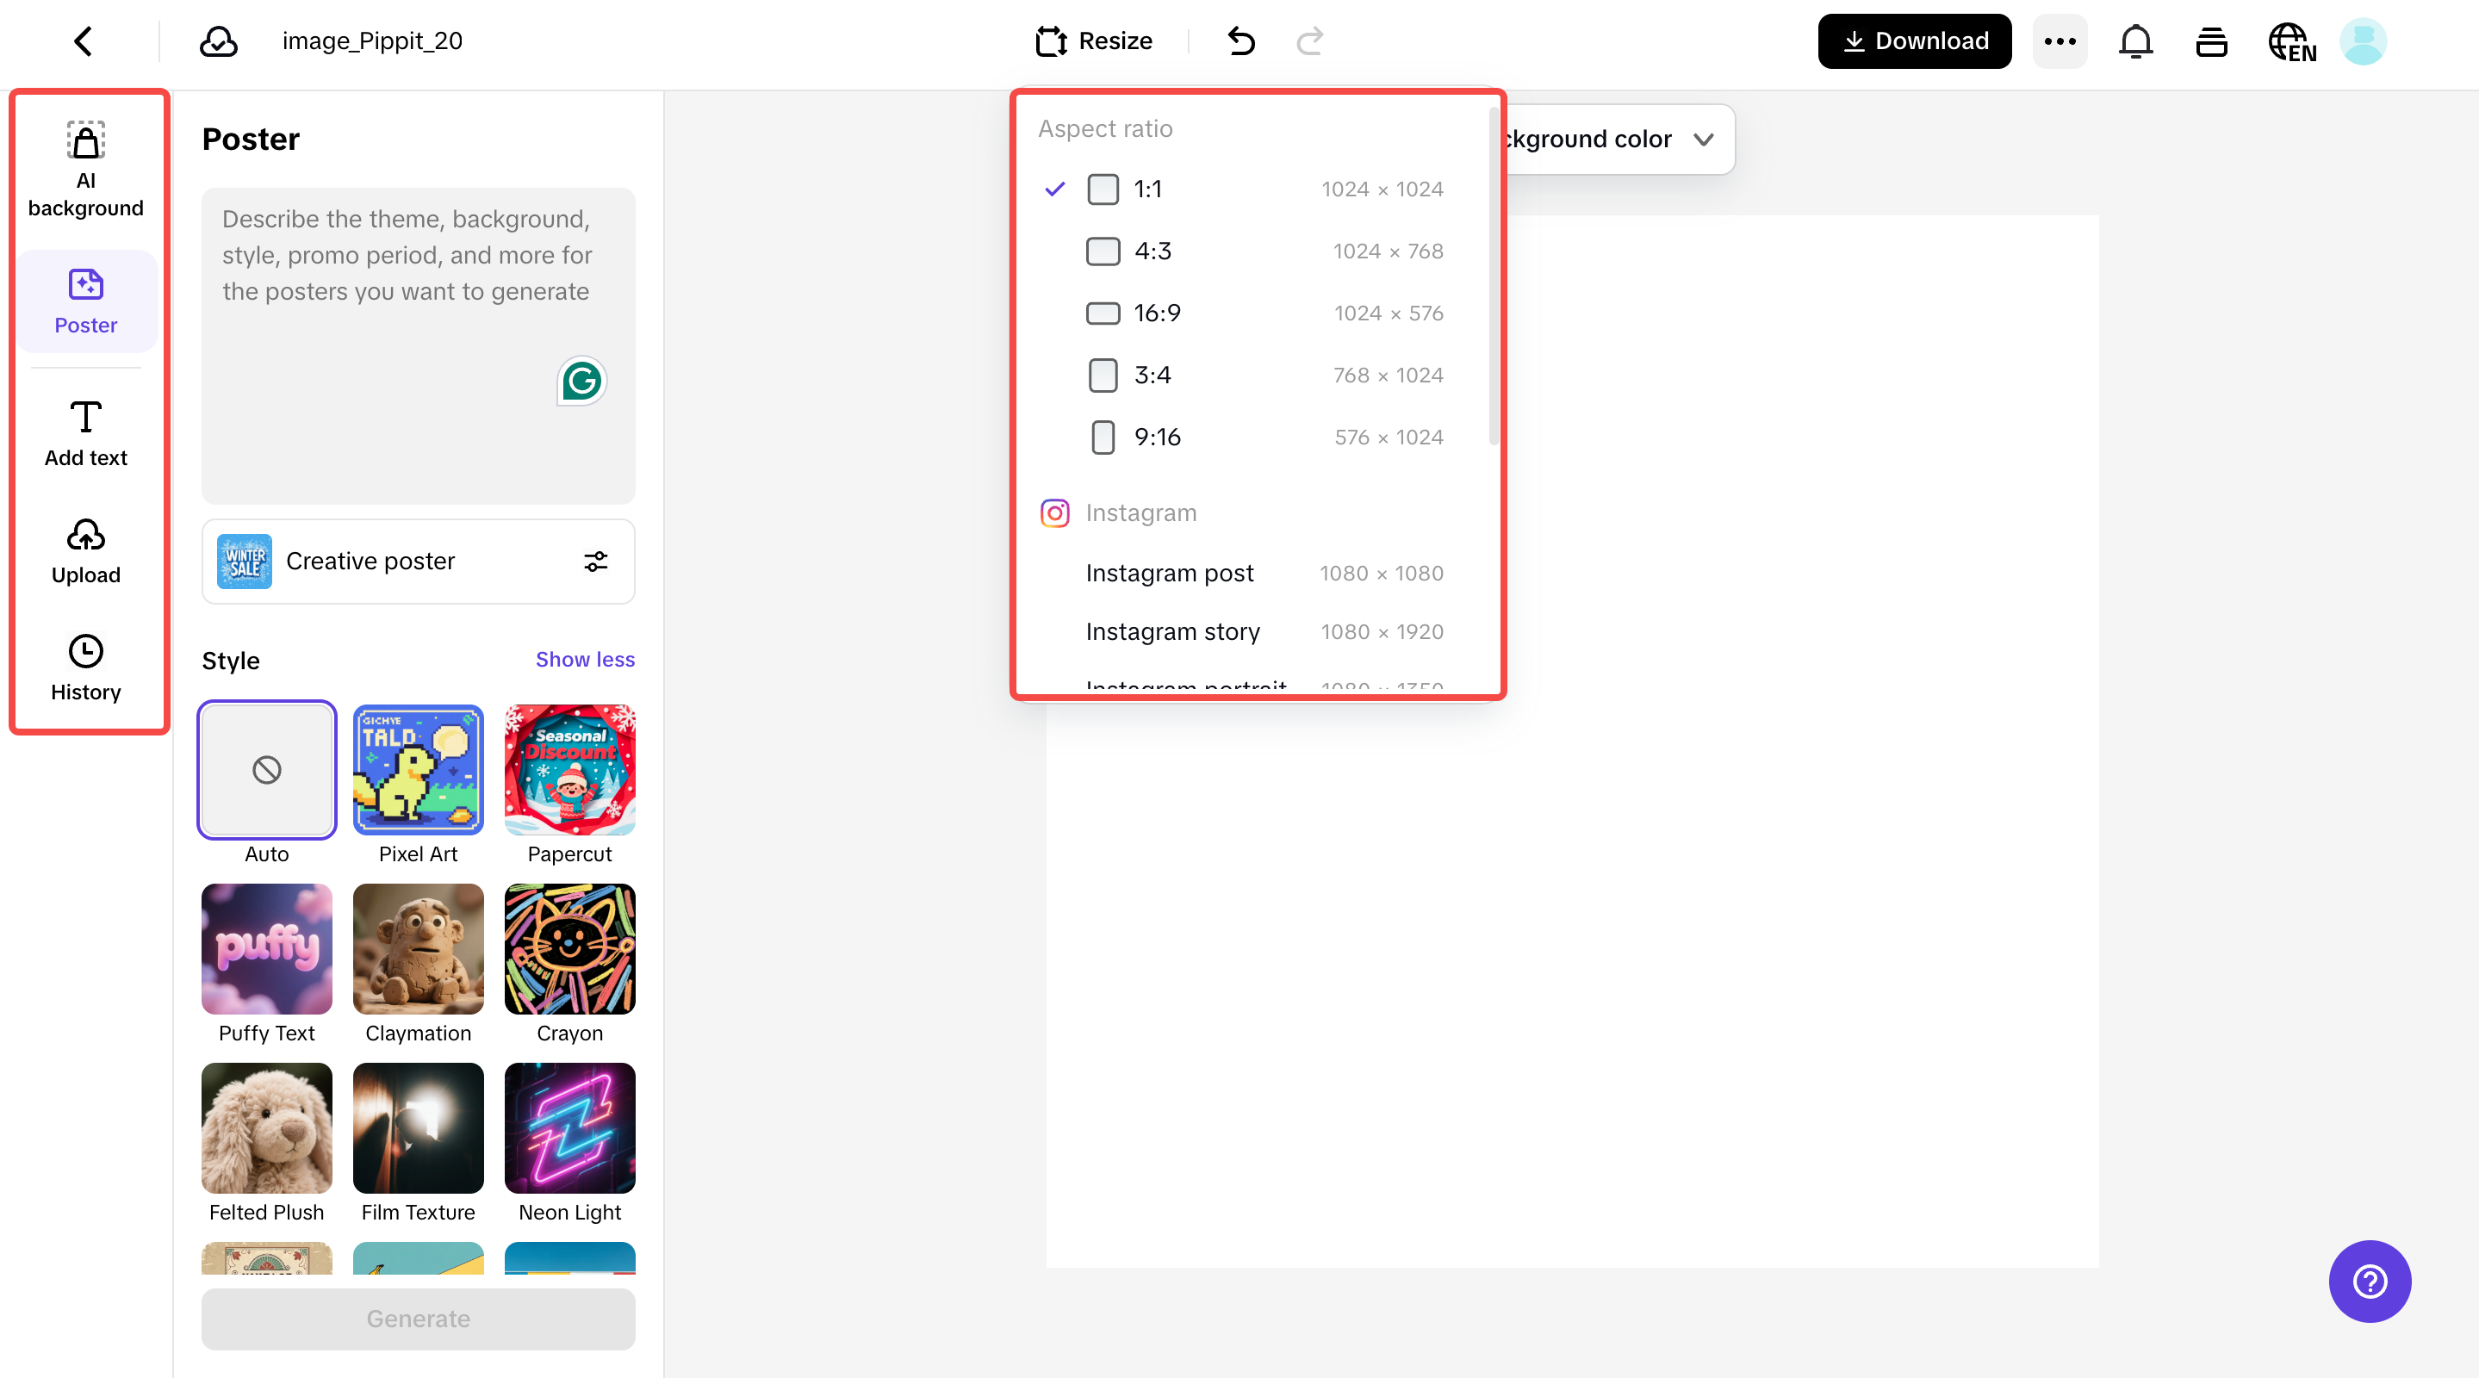Viewport: 2479px width, 1378px height.
Task: Click the Show less link
Action: tap(585, 659)
